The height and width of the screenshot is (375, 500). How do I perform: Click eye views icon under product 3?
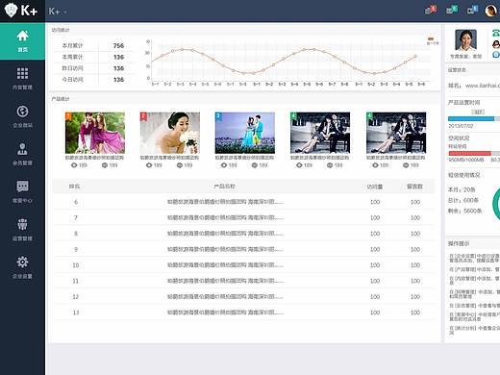point(224,165)
